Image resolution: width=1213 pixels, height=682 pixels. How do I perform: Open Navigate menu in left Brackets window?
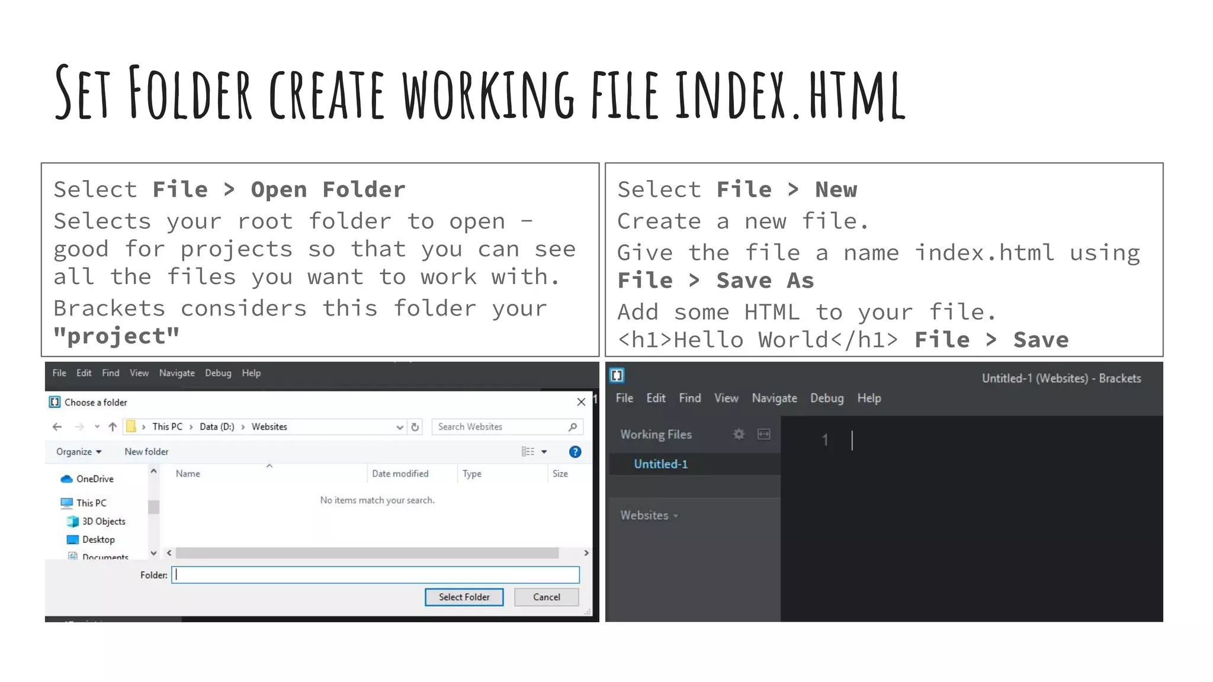coord(177,373)
